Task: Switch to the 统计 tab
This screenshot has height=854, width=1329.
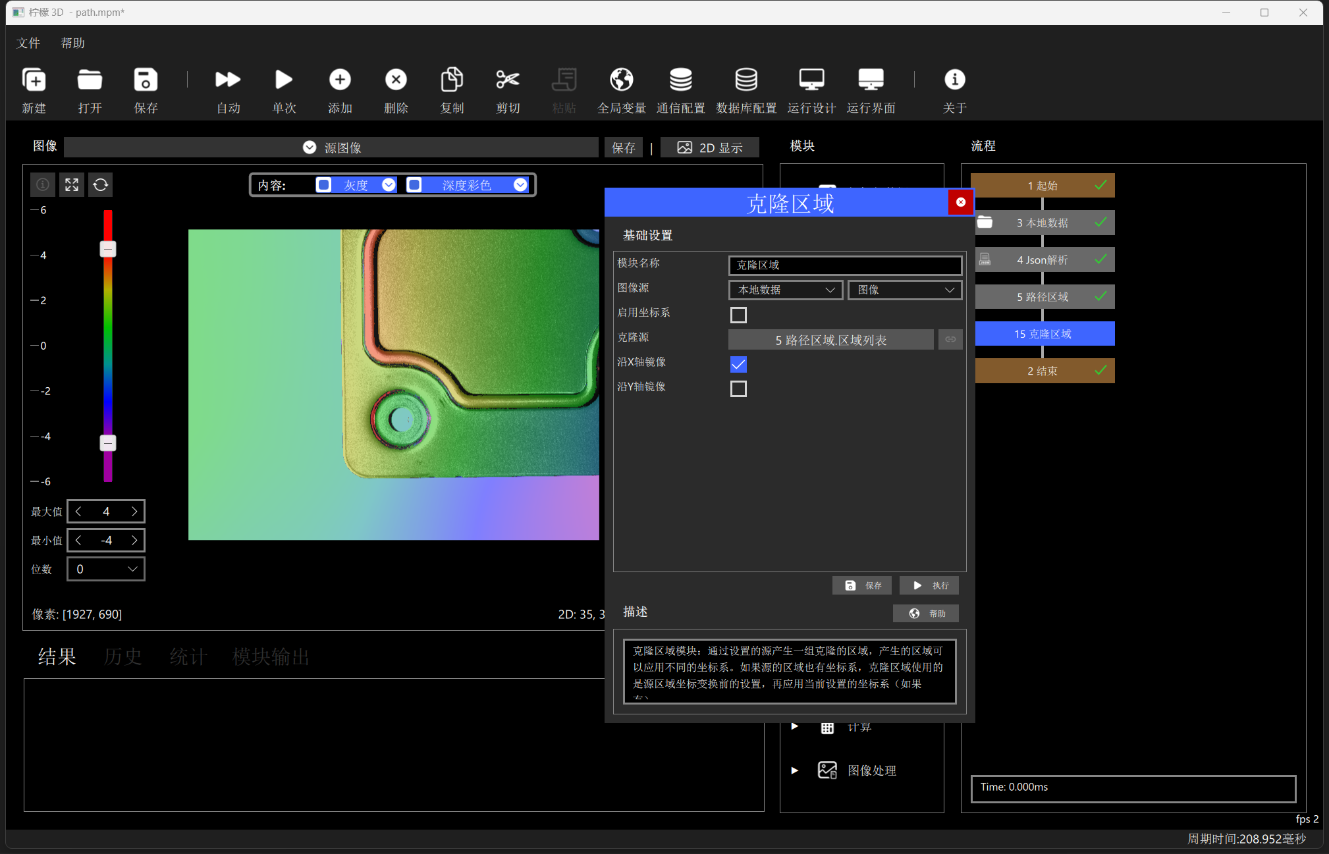Action: click(x=189, y=656)
